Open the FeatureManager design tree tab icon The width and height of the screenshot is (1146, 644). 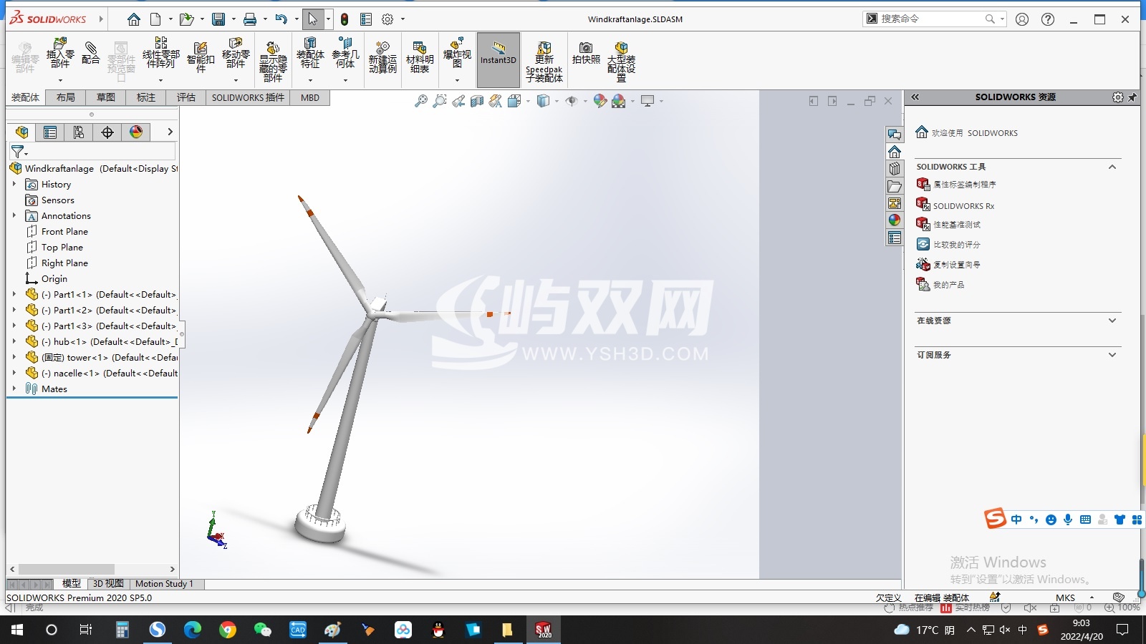(x=22, y=132)
